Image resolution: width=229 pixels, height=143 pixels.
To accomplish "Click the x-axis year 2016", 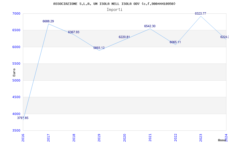I will [23, 138].
